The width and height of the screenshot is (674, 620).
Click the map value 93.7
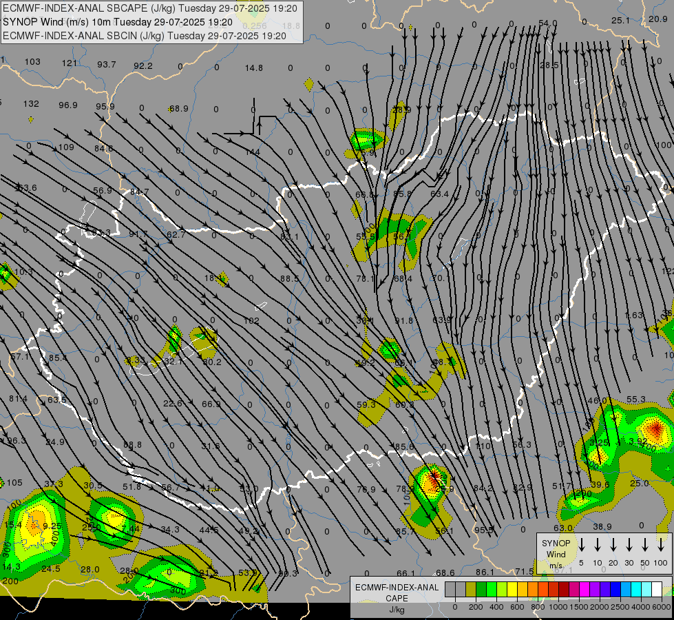coord(106,65)
